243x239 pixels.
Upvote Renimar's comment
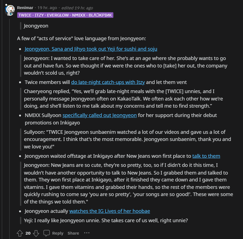(20, 233)
